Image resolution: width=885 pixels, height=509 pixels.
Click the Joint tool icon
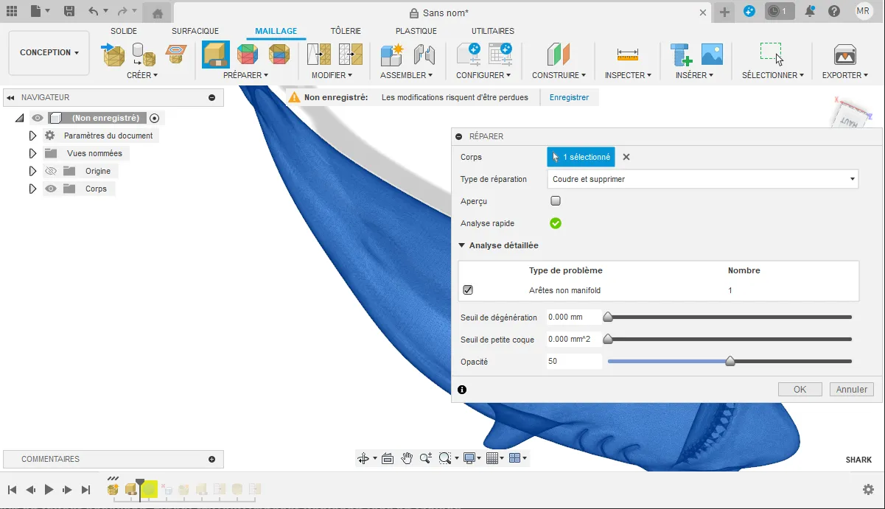click(424, 55)
